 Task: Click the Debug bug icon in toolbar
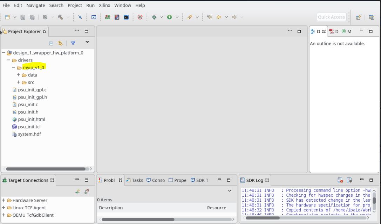[x=154, y=17]
